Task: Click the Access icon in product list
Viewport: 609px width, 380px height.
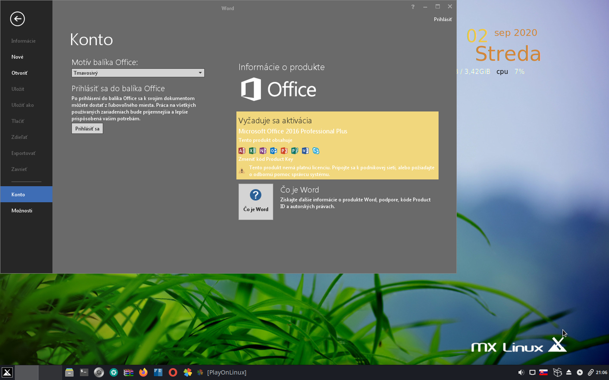Action: [x=242, y=151]
